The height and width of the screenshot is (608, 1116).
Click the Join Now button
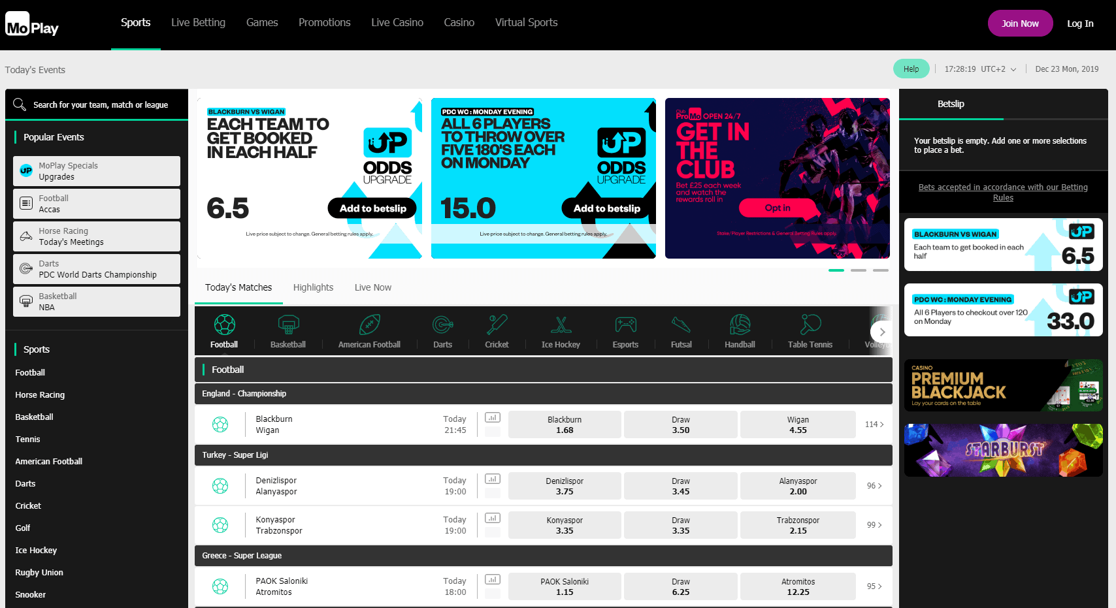[1020, 24]
